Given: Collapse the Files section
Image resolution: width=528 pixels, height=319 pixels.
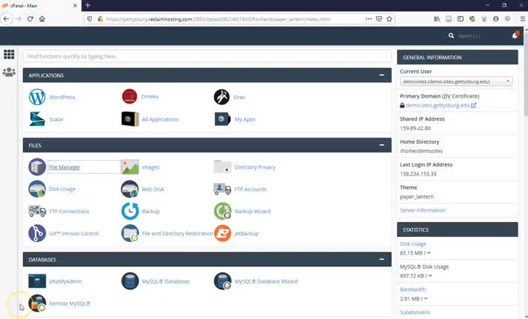Looking at the screenshot, I should click(x=381, y=145).
